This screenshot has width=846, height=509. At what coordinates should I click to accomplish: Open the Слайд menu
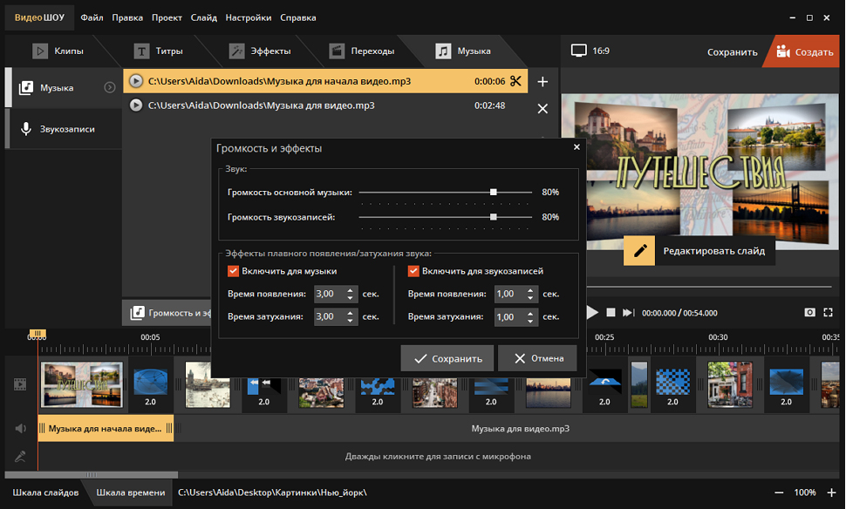click(204, 17)
